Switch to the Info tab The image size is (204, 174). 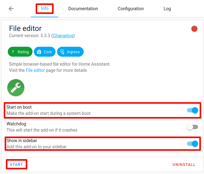click(x=45, y=8)
